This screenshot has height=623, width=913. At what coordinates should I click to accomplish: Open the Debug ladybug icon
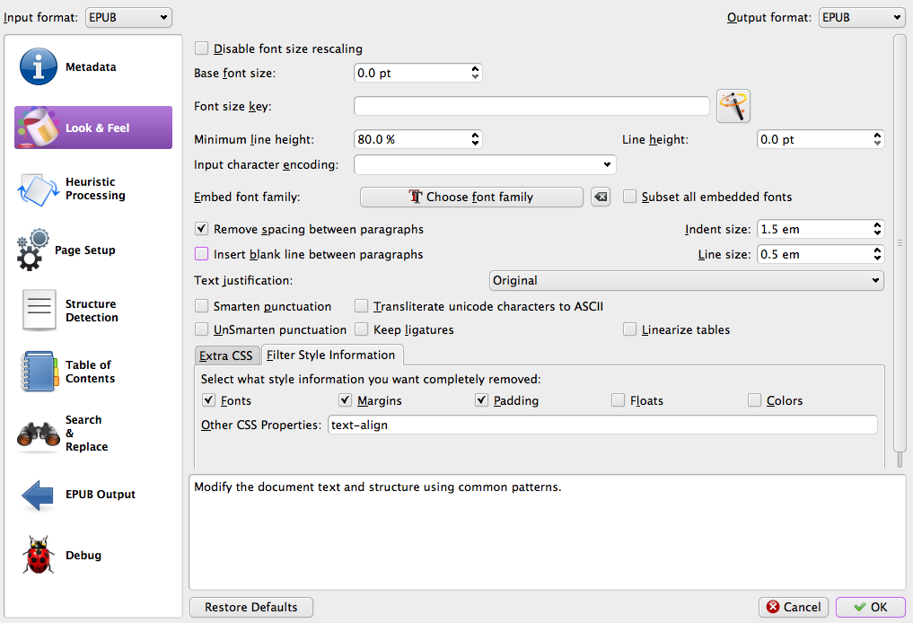39,556
